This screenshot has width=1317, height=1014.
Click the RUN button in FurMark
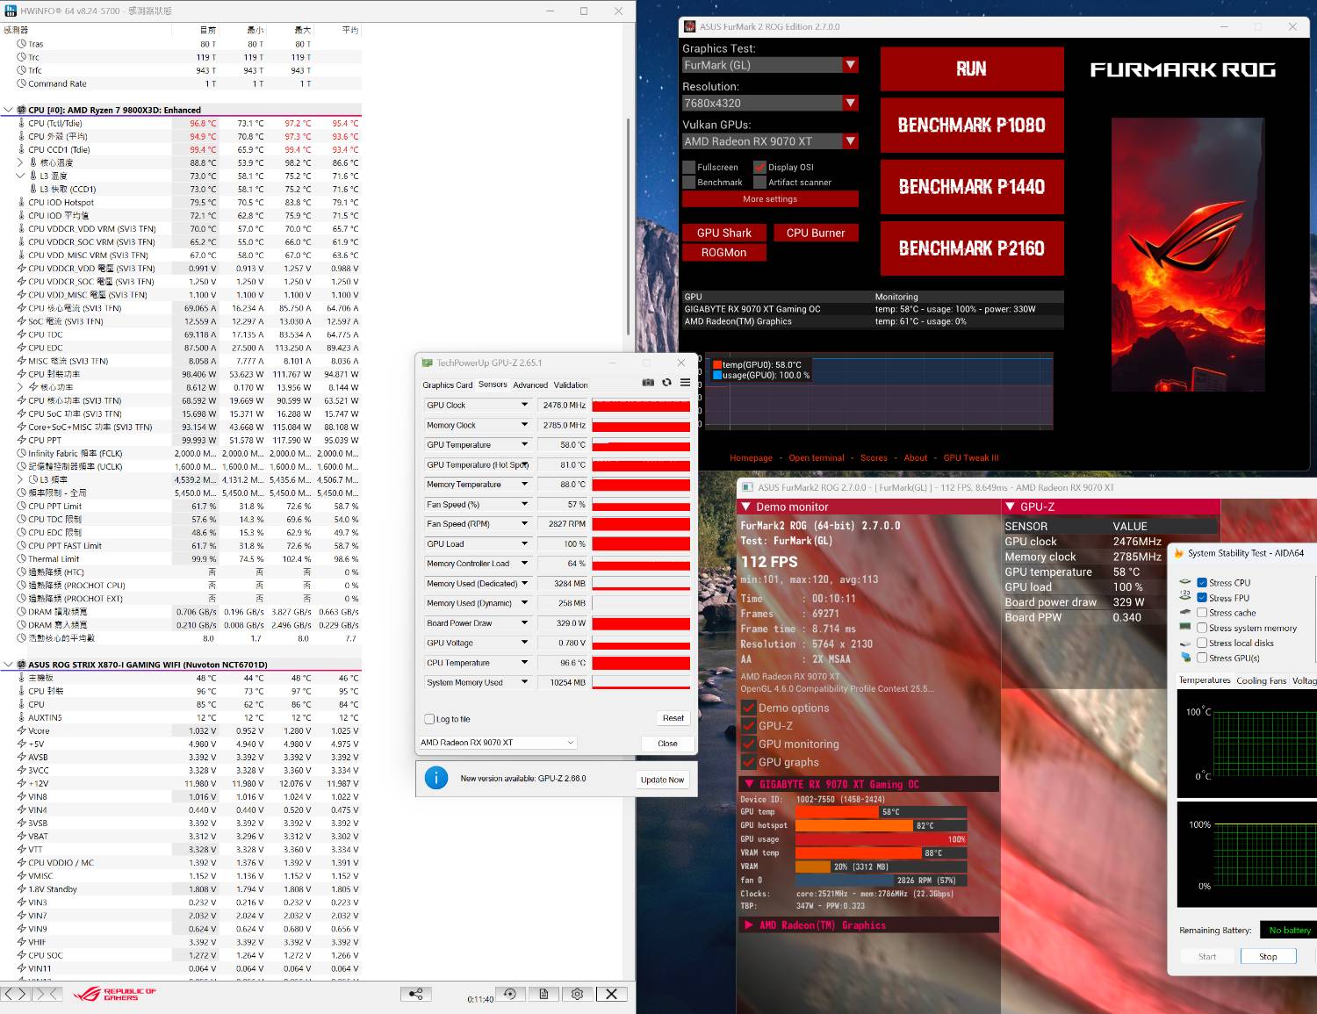click(972, 69)
